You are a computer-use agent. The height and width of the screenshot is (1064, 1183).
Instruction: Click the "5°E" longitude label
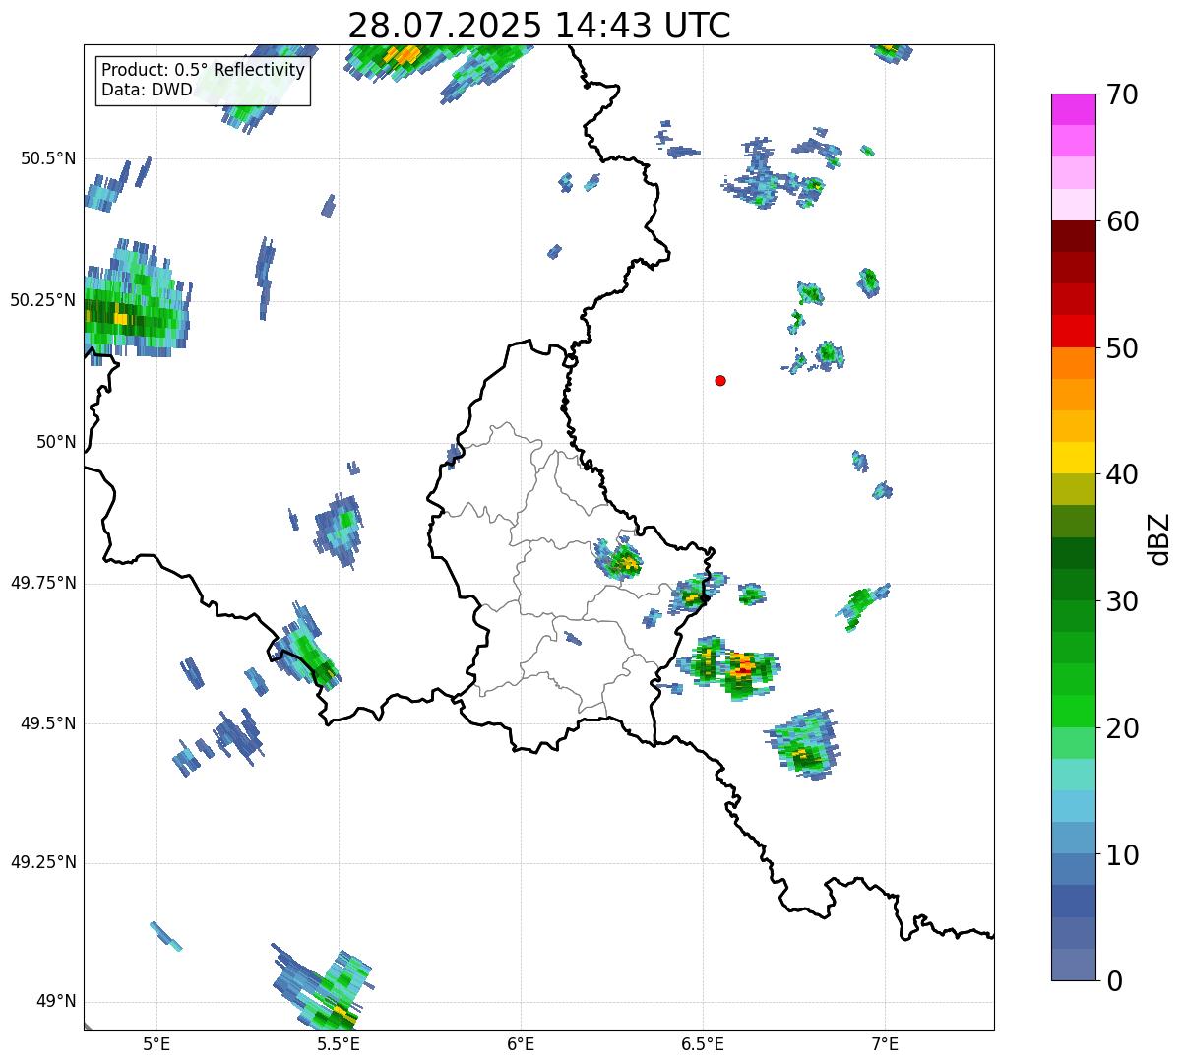tap(156, 1043)
